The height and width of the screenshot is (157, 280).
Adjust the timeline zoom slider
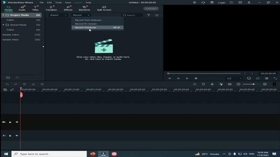252,84
